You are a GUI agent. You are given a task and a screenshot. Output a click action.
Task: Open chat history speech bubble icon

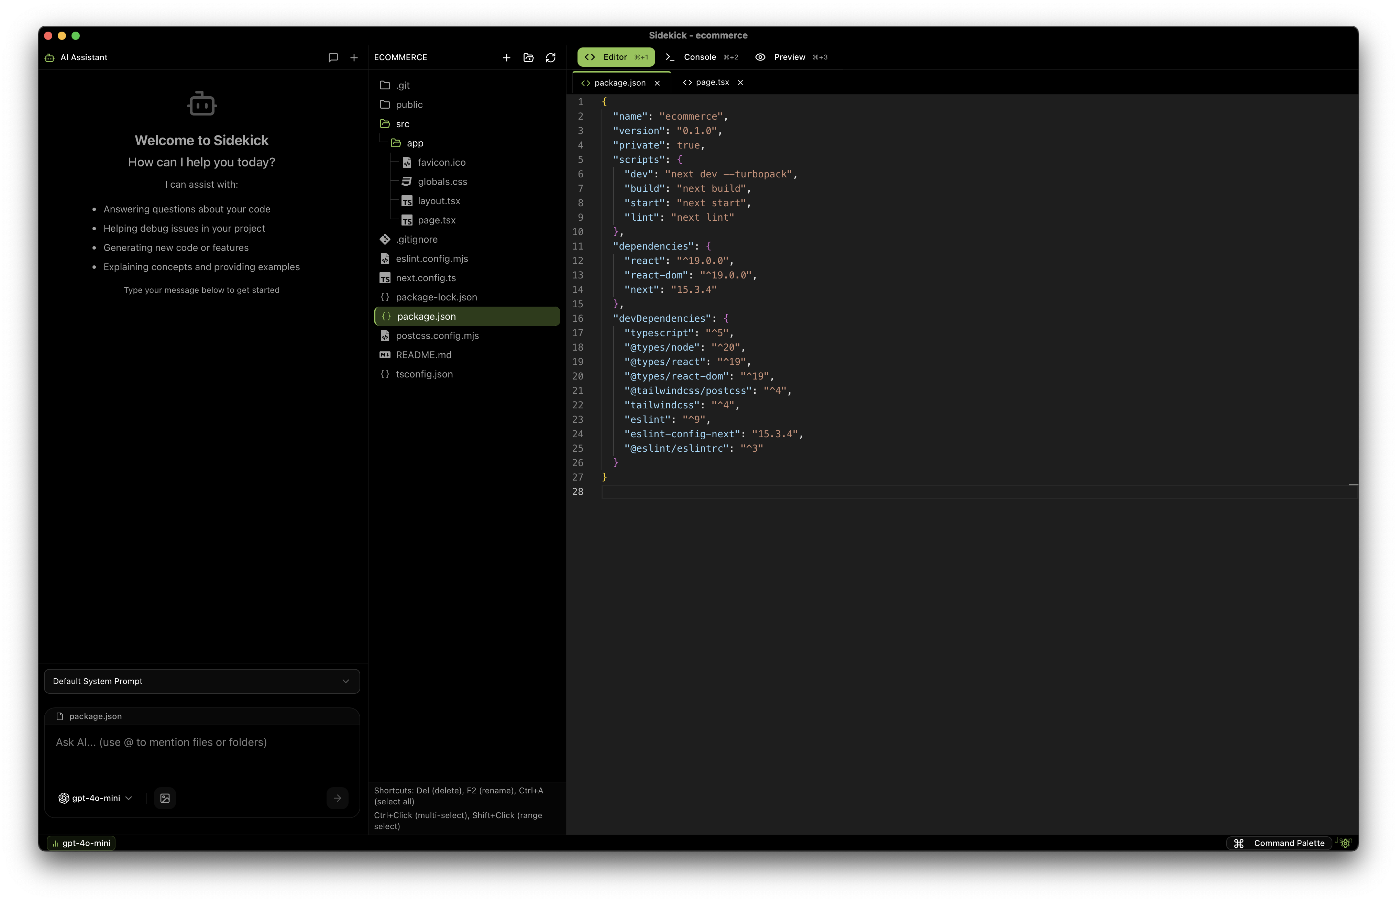tap(333, 57)
